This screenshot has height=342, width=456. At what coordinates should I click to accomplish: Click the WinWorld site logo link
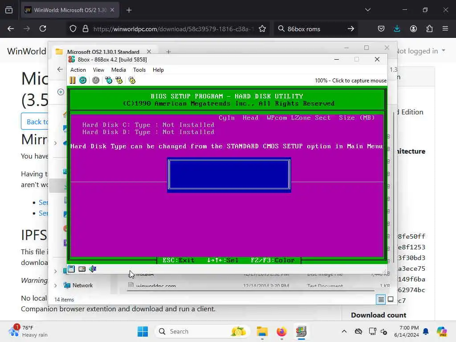27,51
